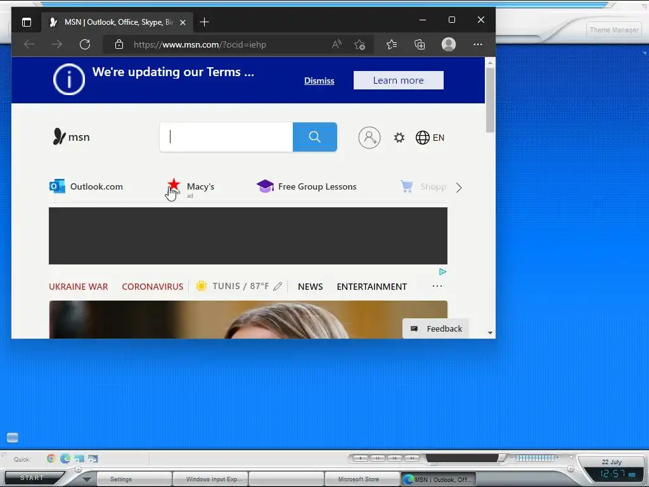
Task: Click the AdChoices triangle icon
Action: pyautogui.click(x=442, y=271)
